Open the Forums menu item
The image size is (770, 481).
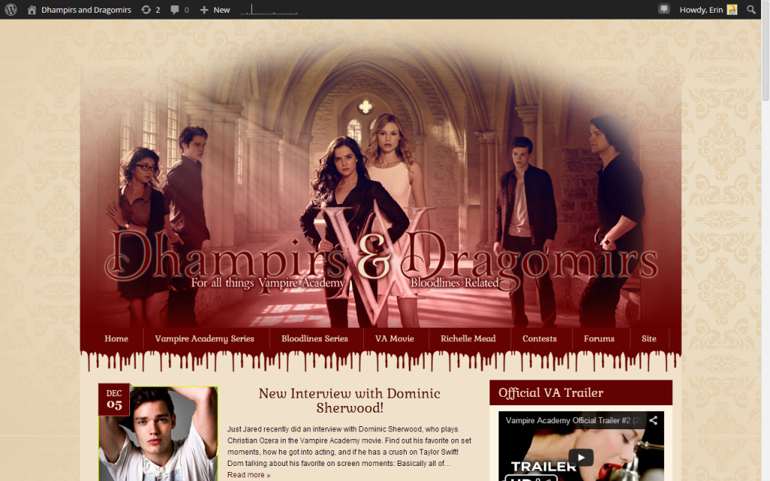point(599,339)
